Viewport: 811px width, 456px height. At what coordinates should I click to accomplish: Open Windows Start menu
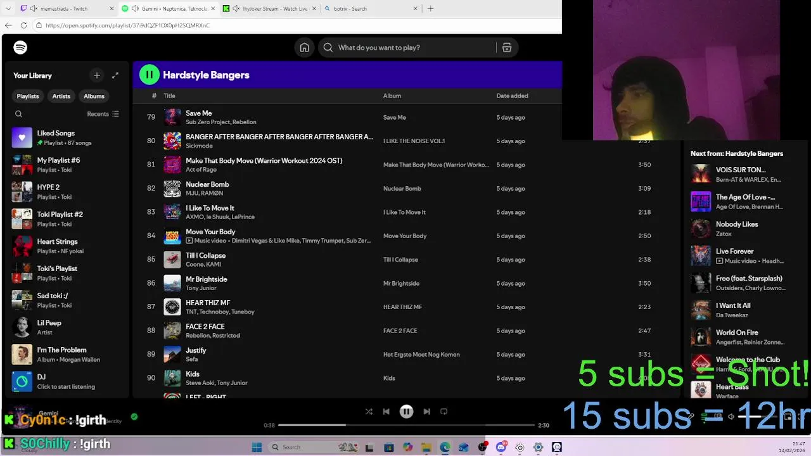tap(257, 447)
